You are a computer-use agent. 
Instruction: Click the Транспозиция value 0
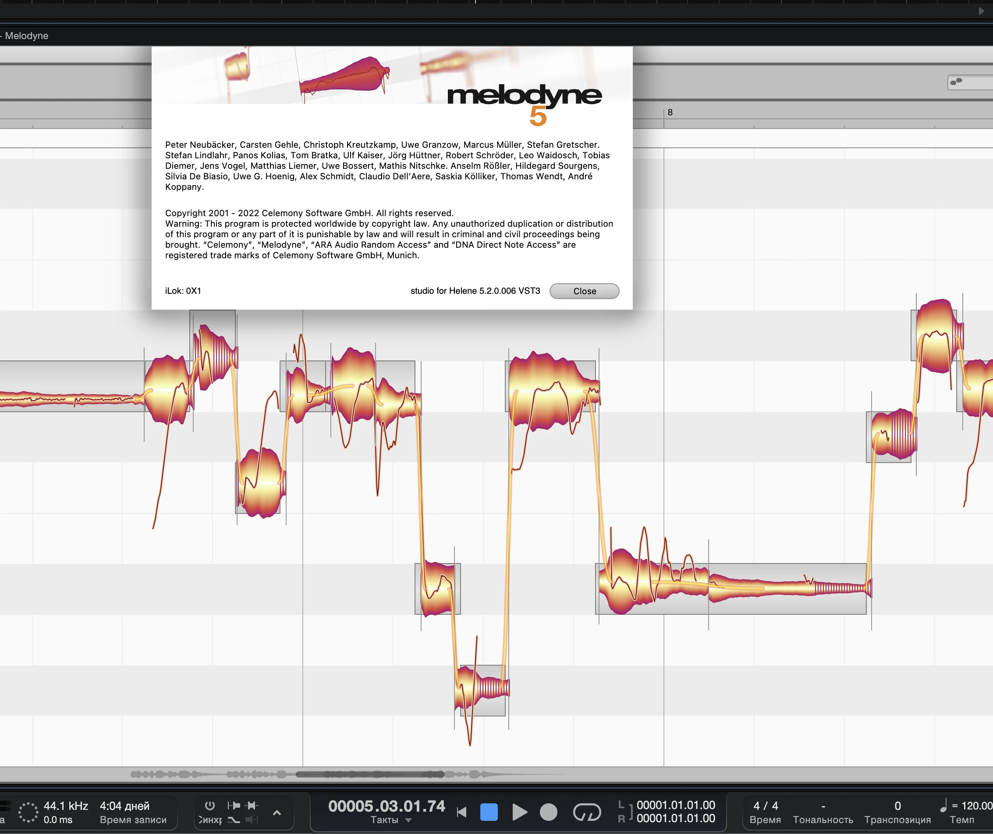point(897,805)
